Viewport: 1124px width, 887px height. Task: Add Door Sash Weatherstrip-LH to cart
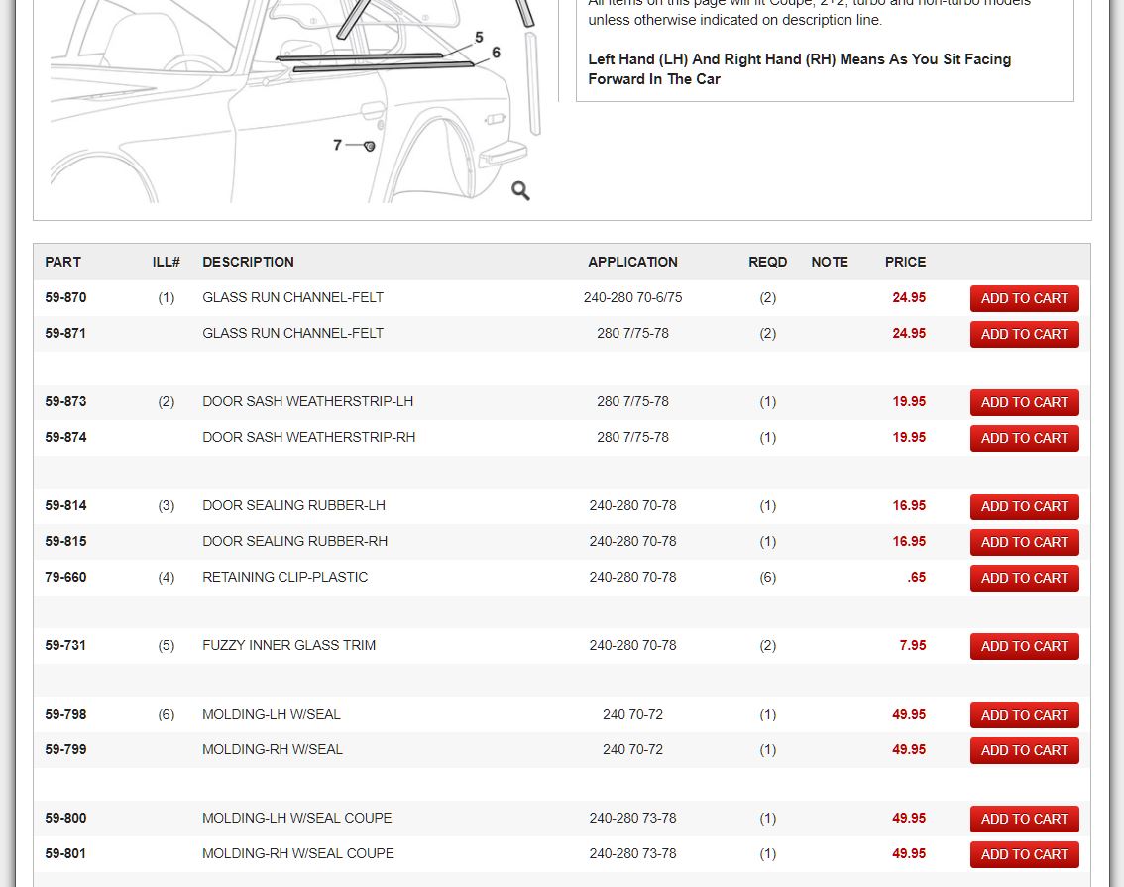[1024, 402]
